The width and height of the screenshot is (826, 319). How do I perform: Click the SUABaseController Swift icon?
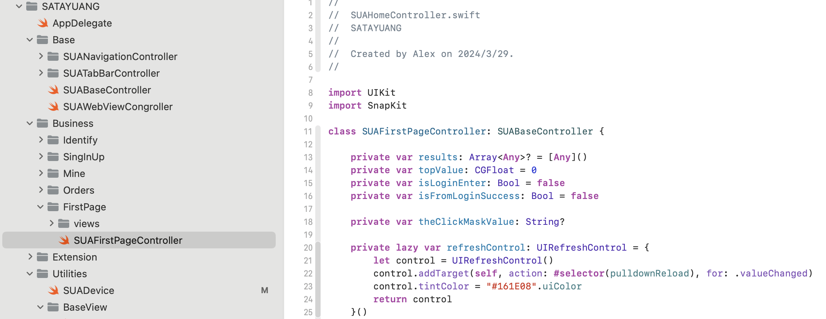(x=53, y=90)
